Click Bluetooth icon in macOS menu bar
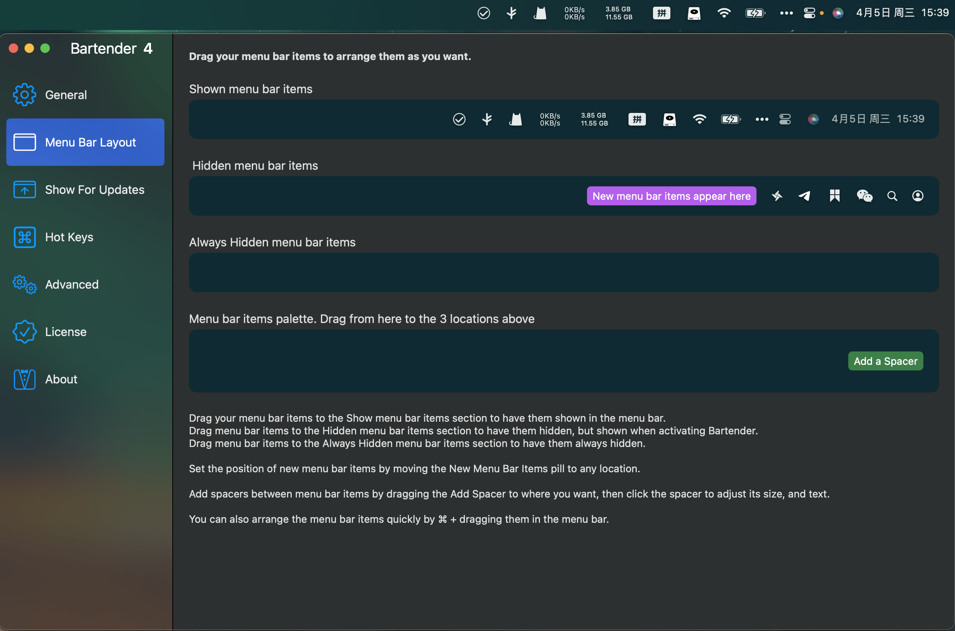Image resolution: width=955 pixels, height=631 pixels. point(511,13)
